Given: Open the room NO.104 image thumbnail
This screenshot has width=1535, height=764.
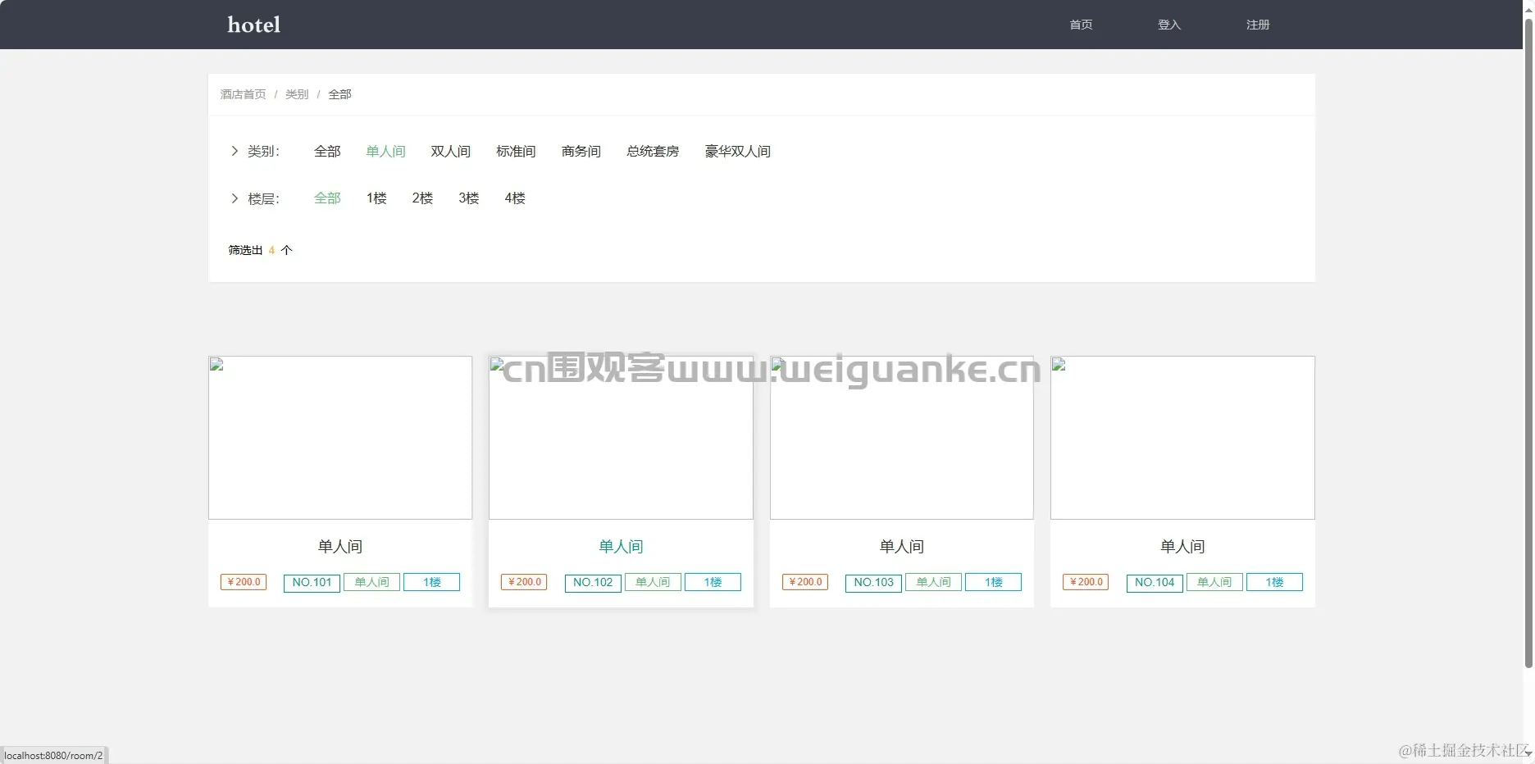Looking at the screenshot, I should coord(1182,438).
